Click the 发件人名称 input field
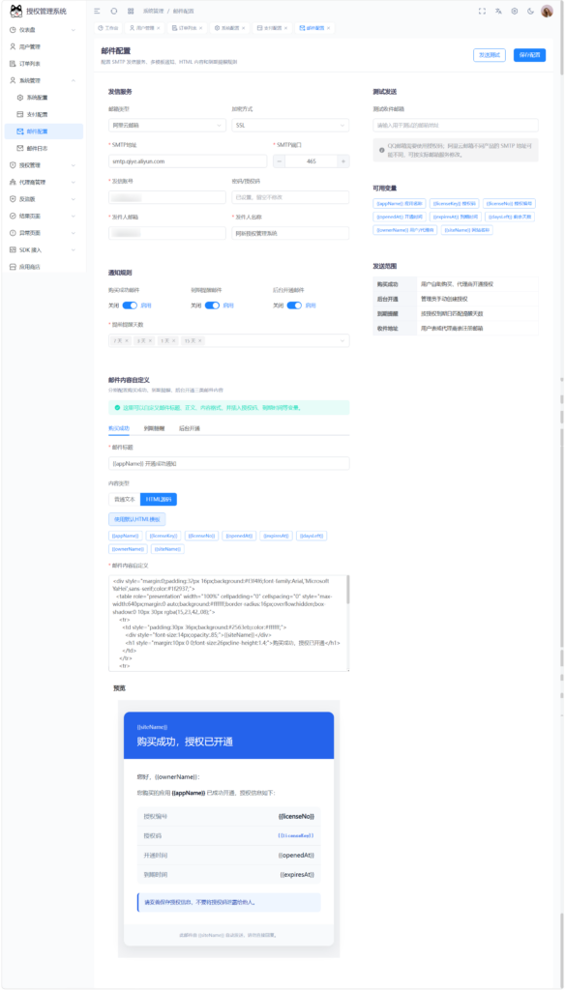 coord(290,233)
